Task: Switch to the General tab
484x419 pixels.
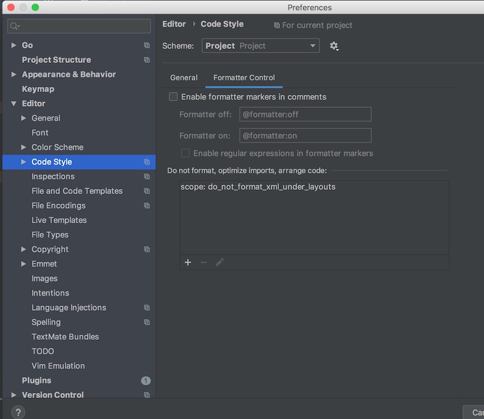Action: point(184,77)
